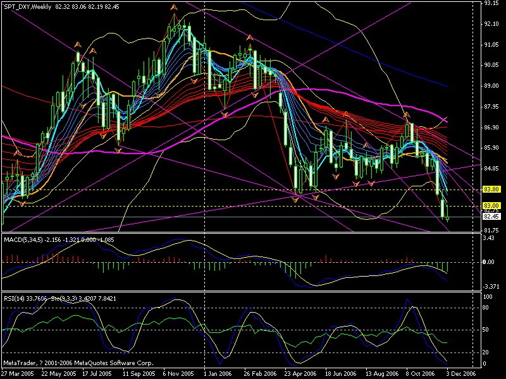Select the yellow 83.80 price level tag
This screenshot has height=379, width=506.
490,189
